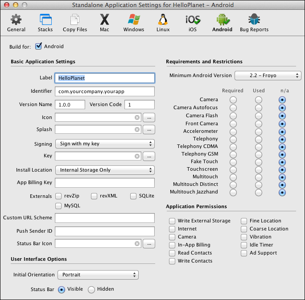Check Fine Location permission
The width and height of the screenshot is (305, 300).
[x=244, y=221]
